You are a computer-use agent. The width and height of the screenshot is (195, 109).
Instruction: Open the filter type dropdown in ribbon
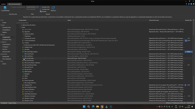coord(32,7)
